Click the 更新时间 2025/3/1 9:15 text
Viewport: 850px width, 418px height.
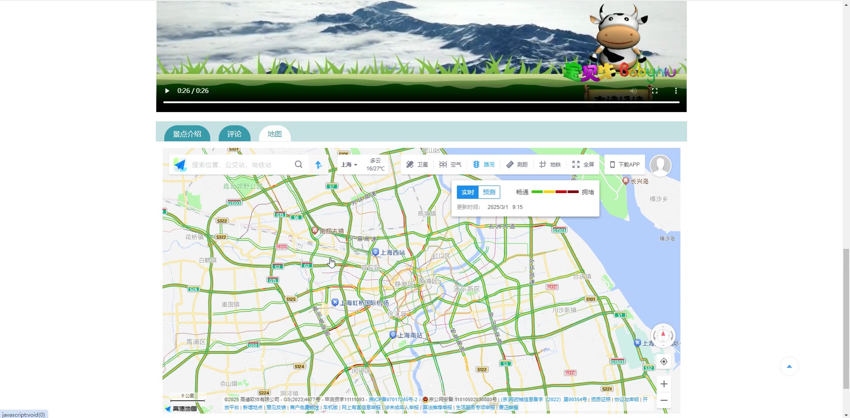(490, 207)
